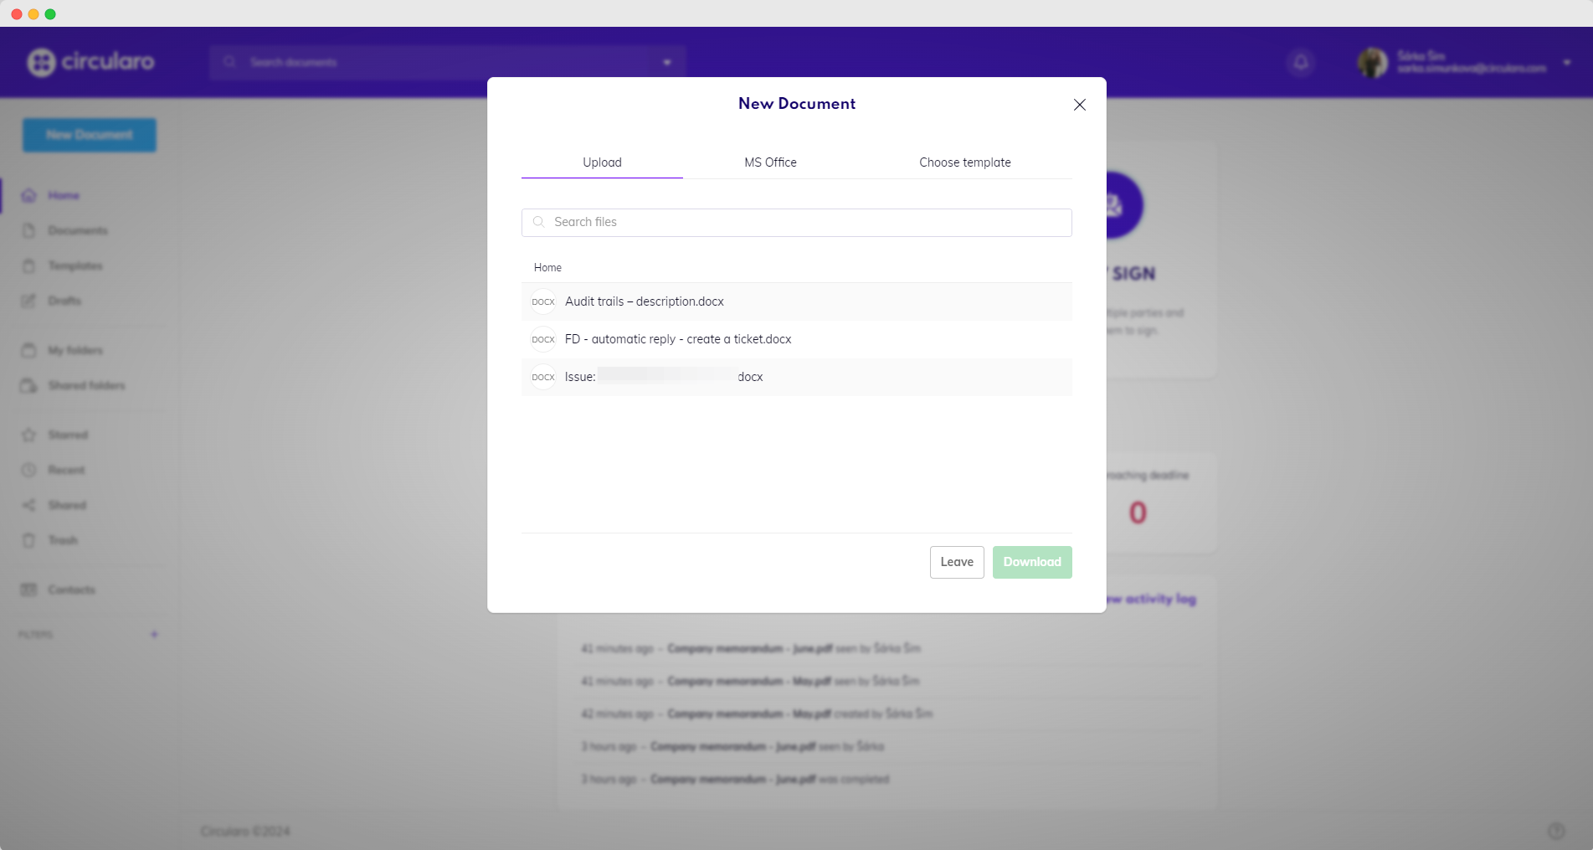The height and width of the screenshot is (850, 1593).
Task: Click the Home breadcrumb in file list
Action: [x=547, y=268]
